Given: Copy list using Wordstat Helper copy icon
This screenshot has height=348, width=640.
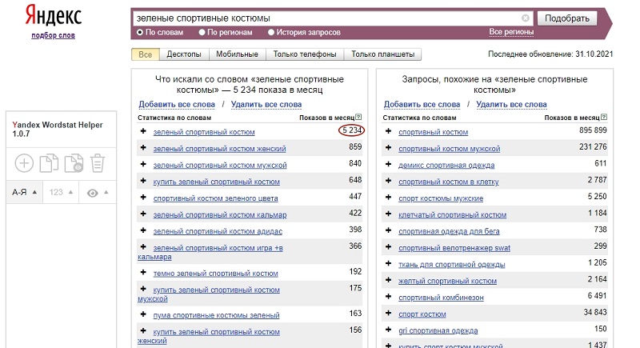Looking at the screenshot, I should [x=49, y=163].
